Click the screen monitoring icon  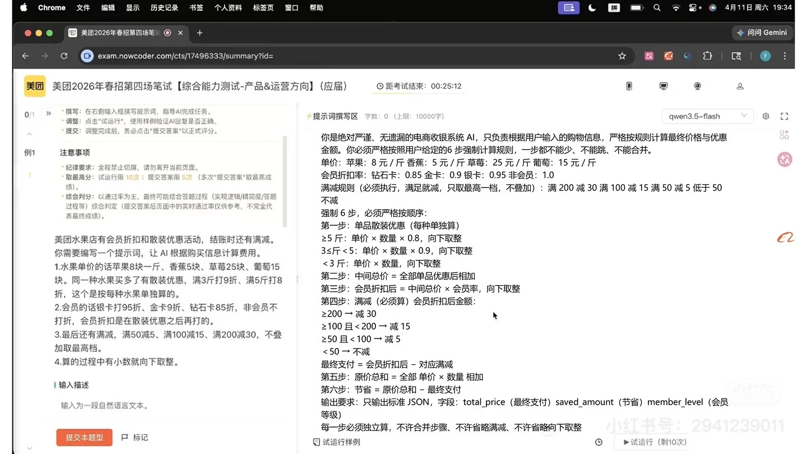click(664, 86)
